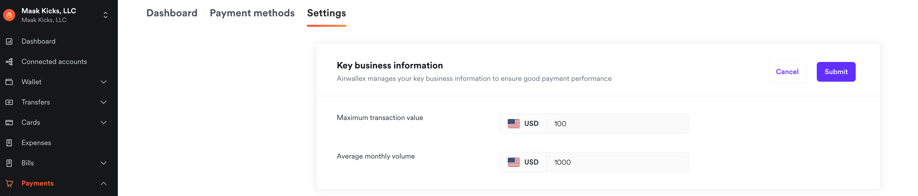Expand the Transfers menu chevron
Image resolution: width=918 pixels, height=196 pixels.
(103, 103)
